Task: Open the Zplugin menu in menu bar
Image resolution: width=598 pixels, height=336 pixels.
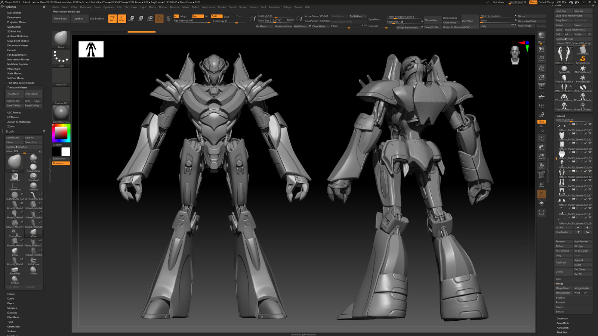Action: coord(287,7)
